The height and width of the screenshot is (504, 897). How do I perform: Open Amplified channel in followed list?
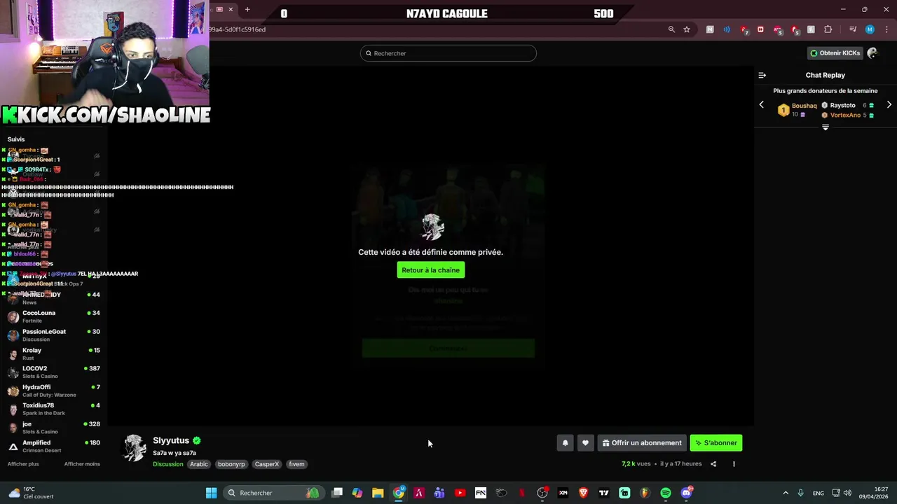(x=54, y=446)
